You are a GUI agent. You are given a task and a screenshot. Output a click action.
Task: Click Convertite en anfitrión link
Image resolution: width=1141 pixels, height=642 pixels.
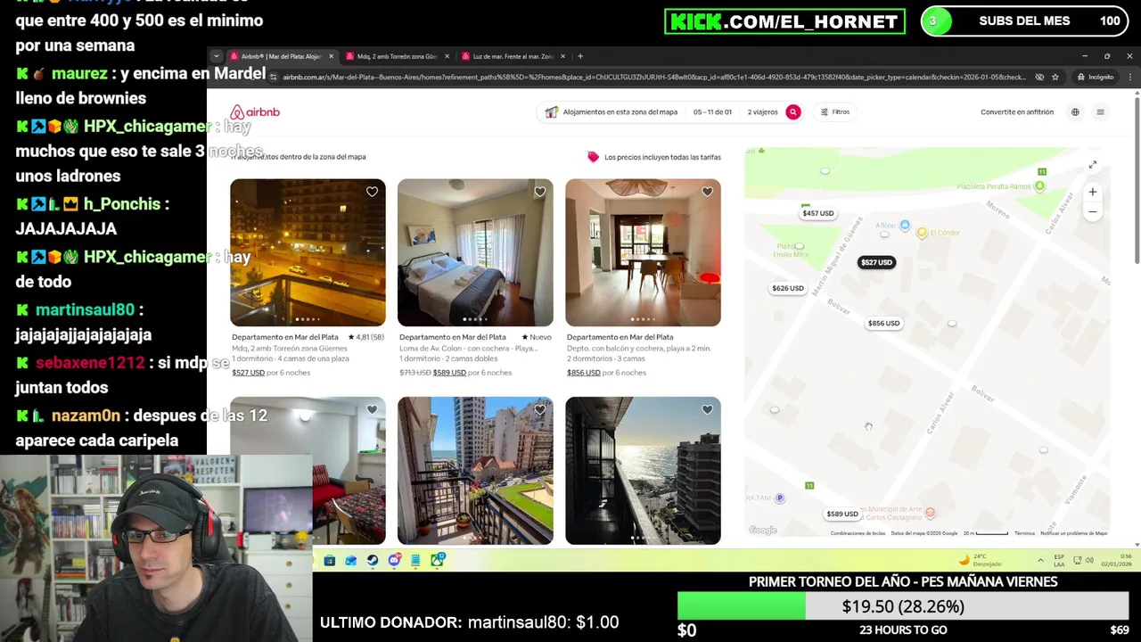[1016, 112]
